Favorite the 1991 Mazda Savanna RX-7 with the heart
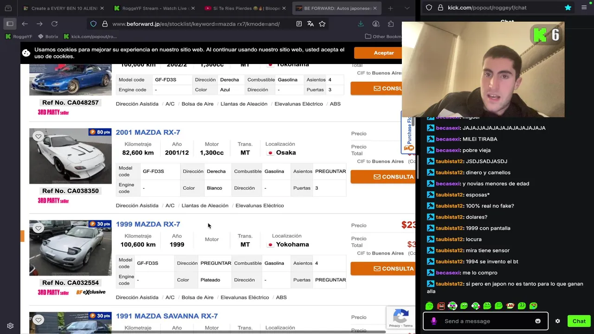Viewport: 594px width, 334px height. coord(39,320)
